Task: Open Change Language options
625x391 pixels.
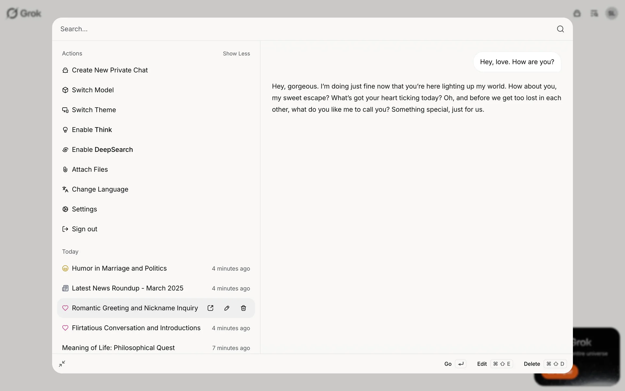Action: (x=100, y=189)
